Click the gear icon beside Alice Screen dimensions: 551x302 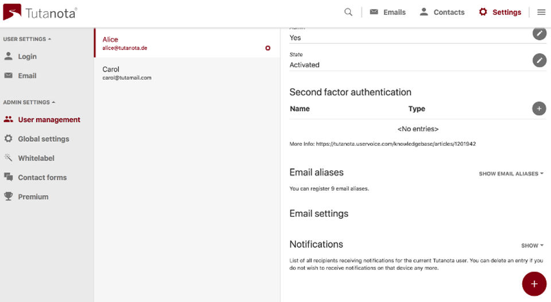268,48
